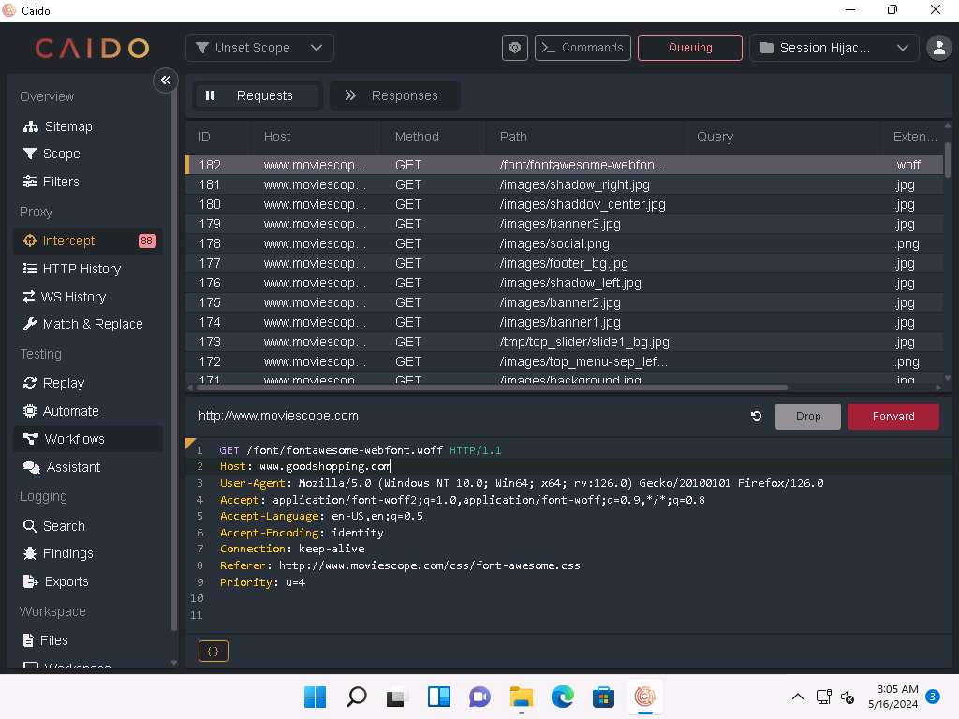Open Automate in the sidebar

[x=70, y=411]
